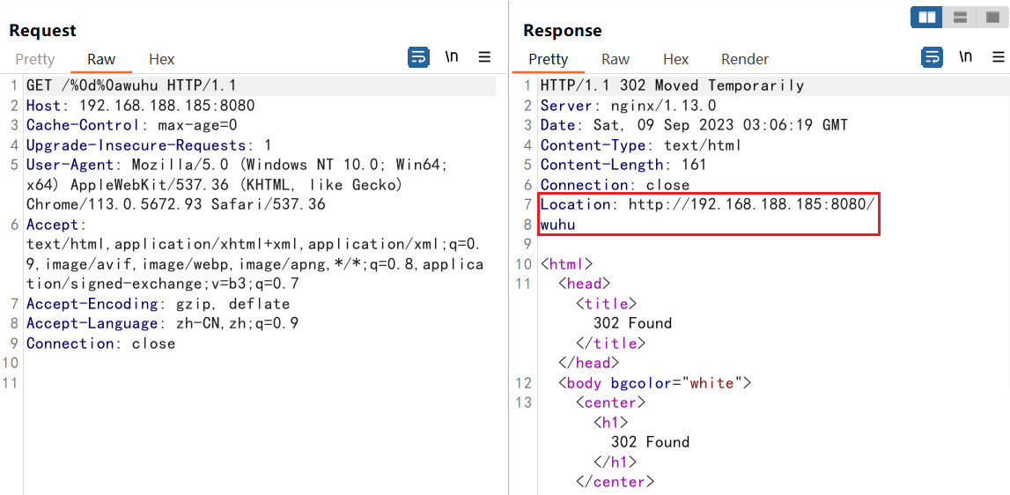Toggle word wrap icon in Response panel
Image resolution: width=1010 pixels, height=495 pixels.
(x=932, y=57)
